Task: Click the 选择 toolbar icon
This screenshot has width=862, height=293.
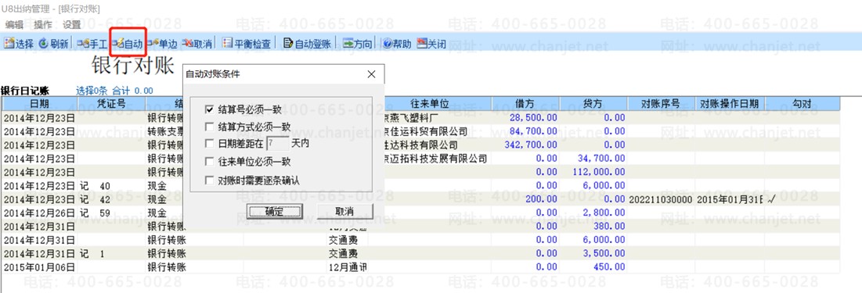Action: 19,44
